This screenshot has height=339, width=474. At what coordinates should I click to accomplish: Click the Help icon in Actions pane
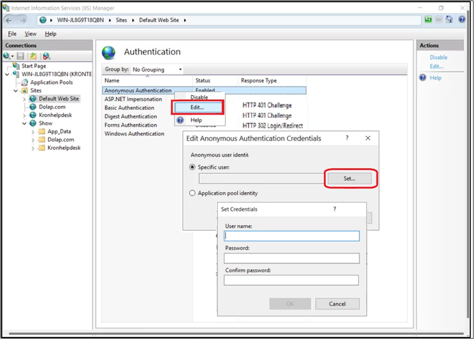pos(422,77)
